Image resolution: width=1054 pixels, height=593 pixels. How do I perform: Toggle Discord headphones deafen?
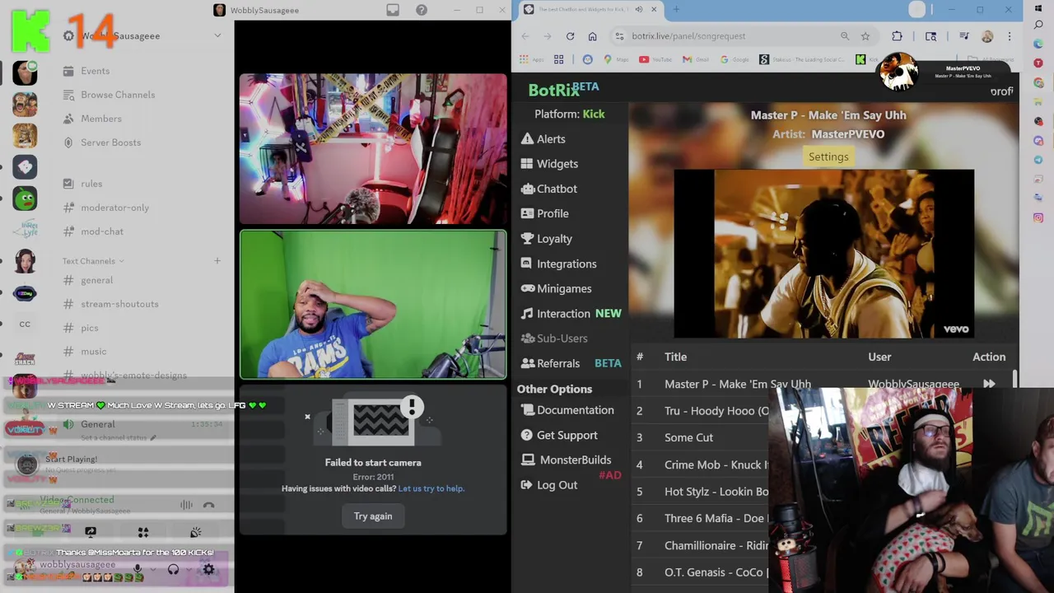pos(173,568)
